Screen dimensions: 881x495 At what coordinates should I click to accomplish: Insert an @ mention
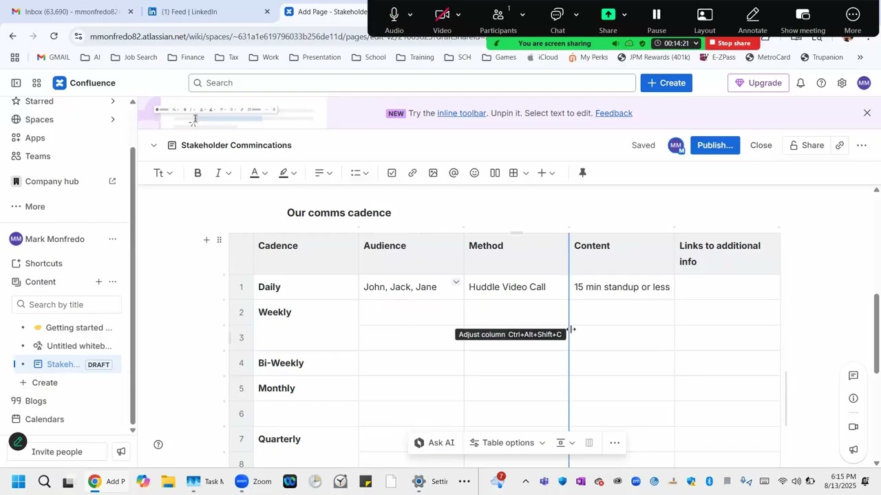point(454,173)
